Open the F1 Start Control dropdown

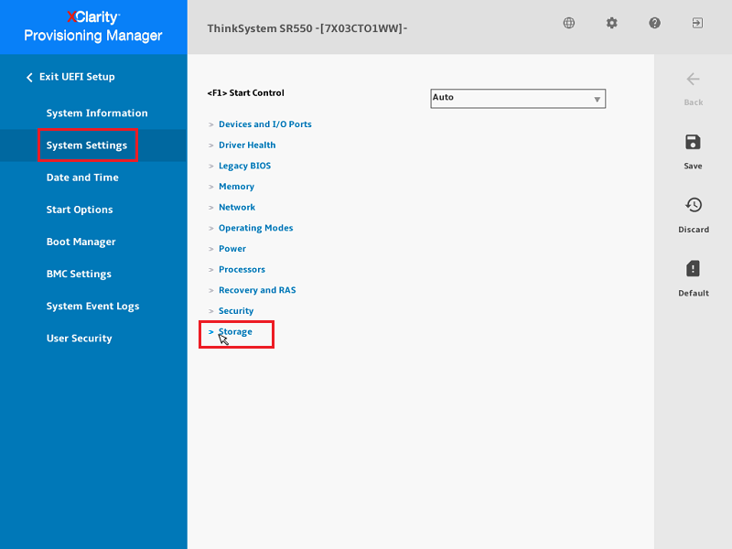(518, 99)
